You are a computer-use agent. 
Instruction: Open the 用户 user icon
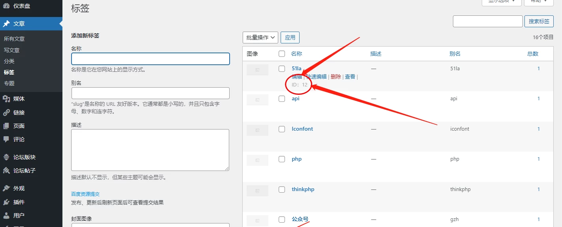tap(6, 216)
